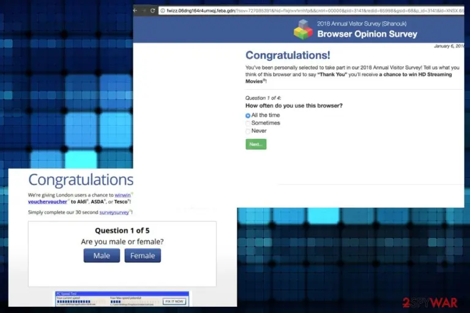
Task: Reload the page with refresh icon
Action: click(152, 10)
